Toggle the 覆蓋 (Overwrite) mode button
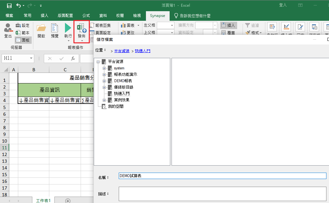The image size is (329, 203). 228,33
